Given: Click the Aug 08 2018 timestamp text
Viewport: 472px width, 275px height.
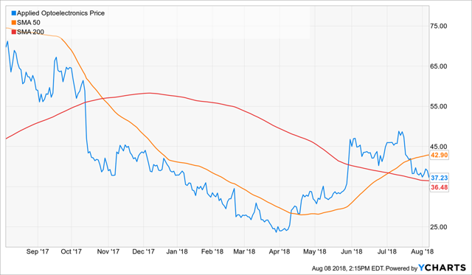Looking at the screenshot, I should [x=347, y=268].
